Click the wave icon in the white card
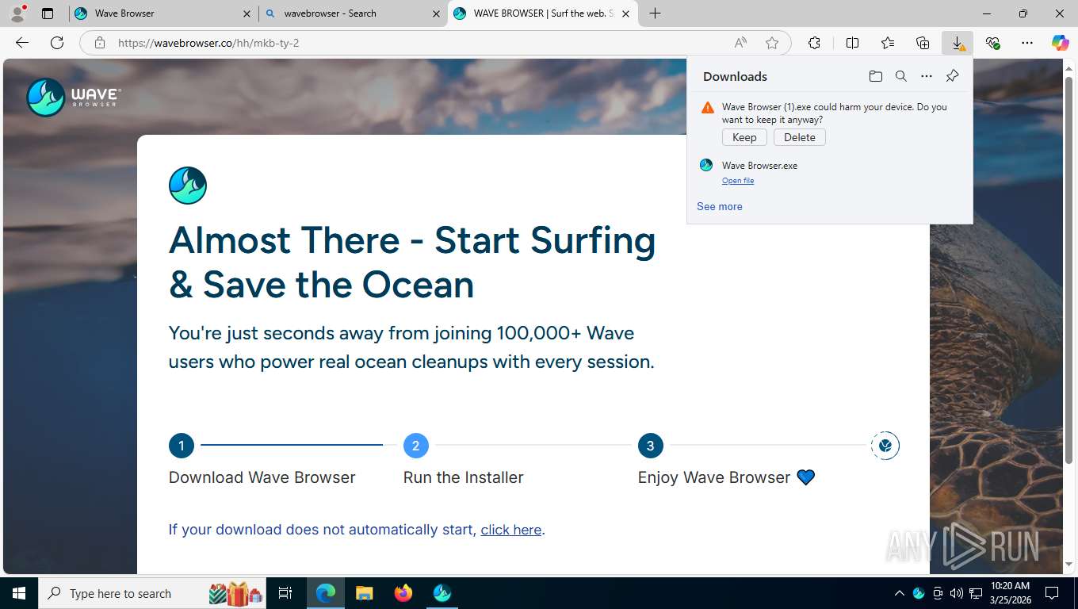The image size is (1078, 609). coord(188,186)
